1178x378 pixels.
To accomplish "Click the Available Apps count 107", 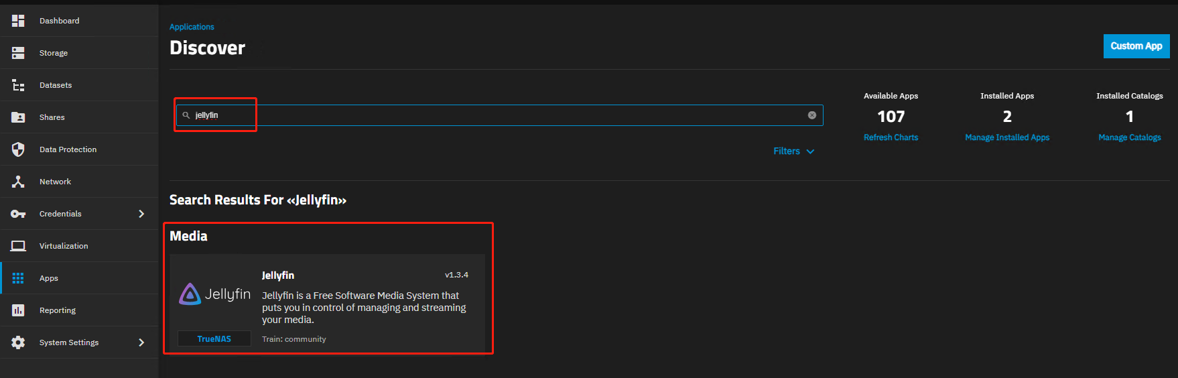I will (x=891, y=117).
